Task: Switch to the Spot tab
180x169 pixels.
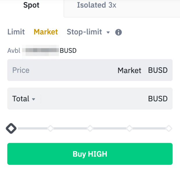Action: [31, 5]
